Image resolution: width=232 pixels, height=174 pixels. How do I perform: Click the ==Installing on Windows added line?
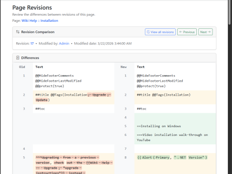click(x=159, y=126)
